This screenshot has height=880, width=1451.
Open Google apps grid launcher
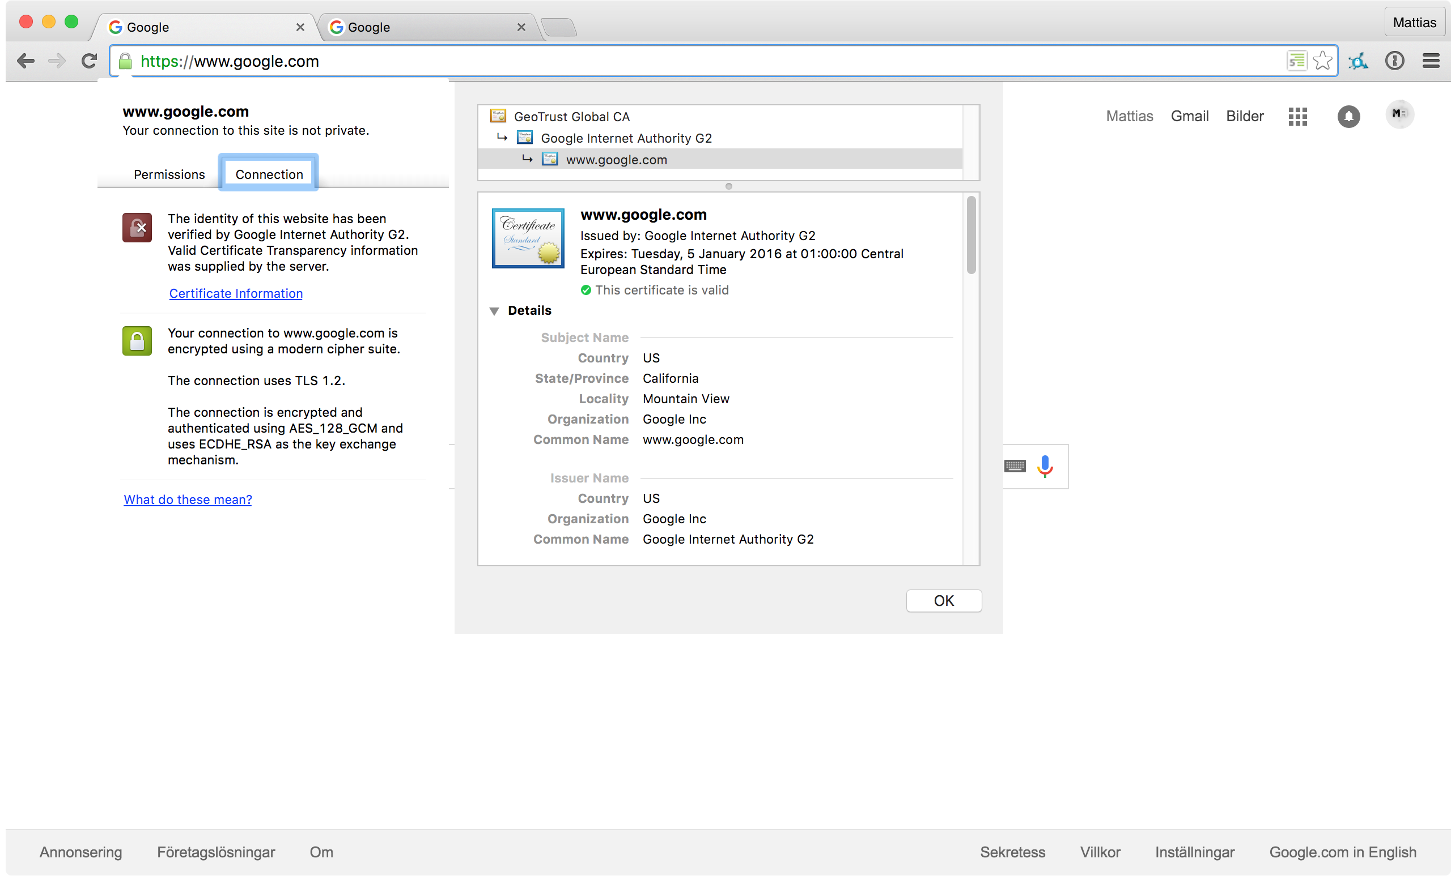tap(1297, 116)
